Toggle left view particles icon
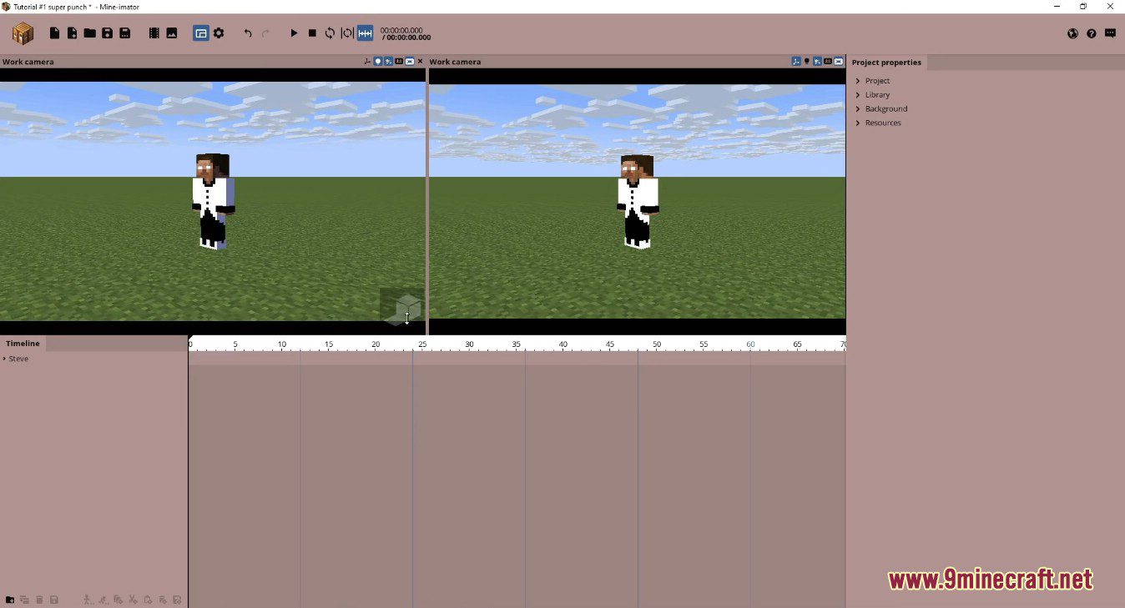The height and width of the screenshot is (608, 1125). (x=389, y=62)
